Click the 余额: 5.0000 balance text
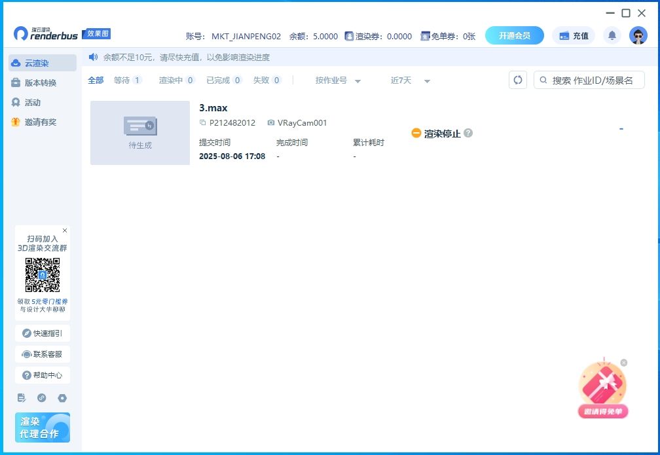Viewport: 660px width, 455px height. [x=313, y=36]
